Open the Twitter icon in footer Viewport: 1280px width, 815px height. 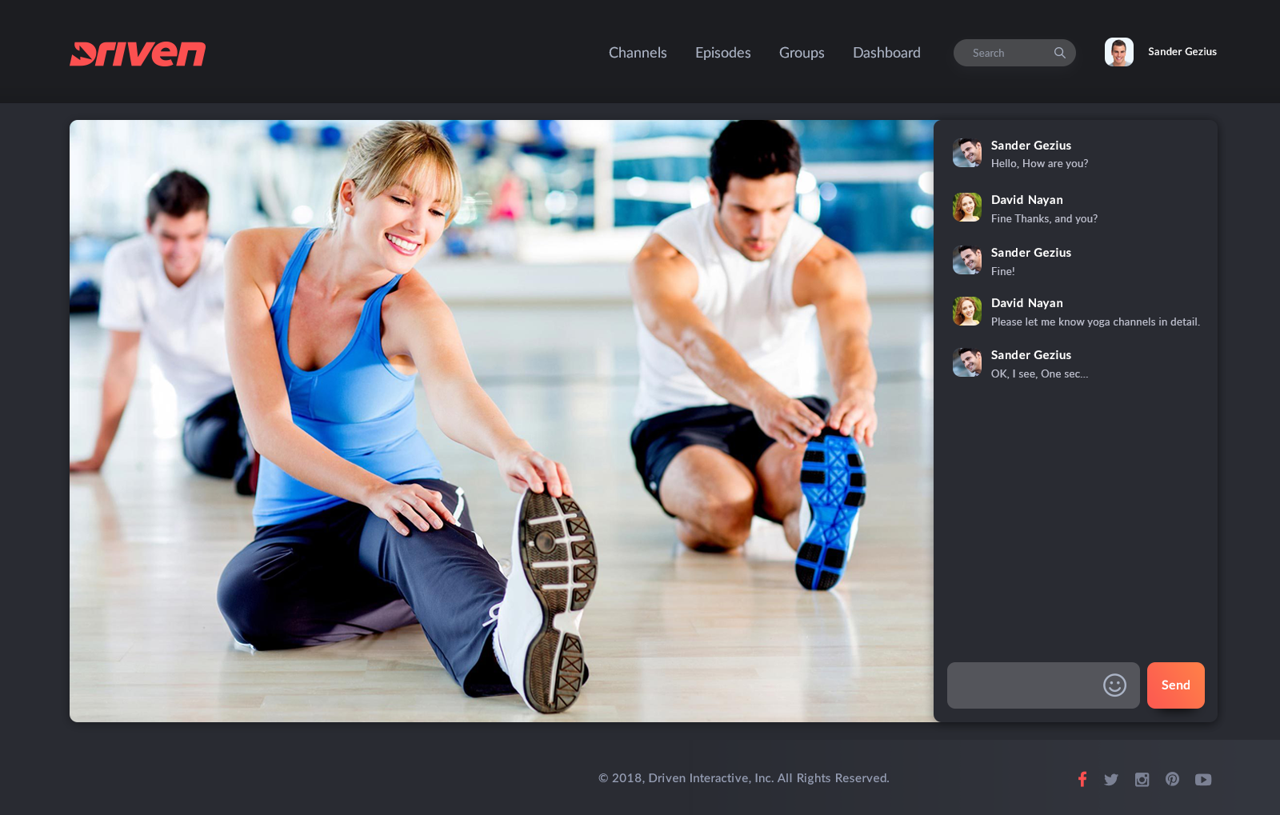[x=1111, y=780]
